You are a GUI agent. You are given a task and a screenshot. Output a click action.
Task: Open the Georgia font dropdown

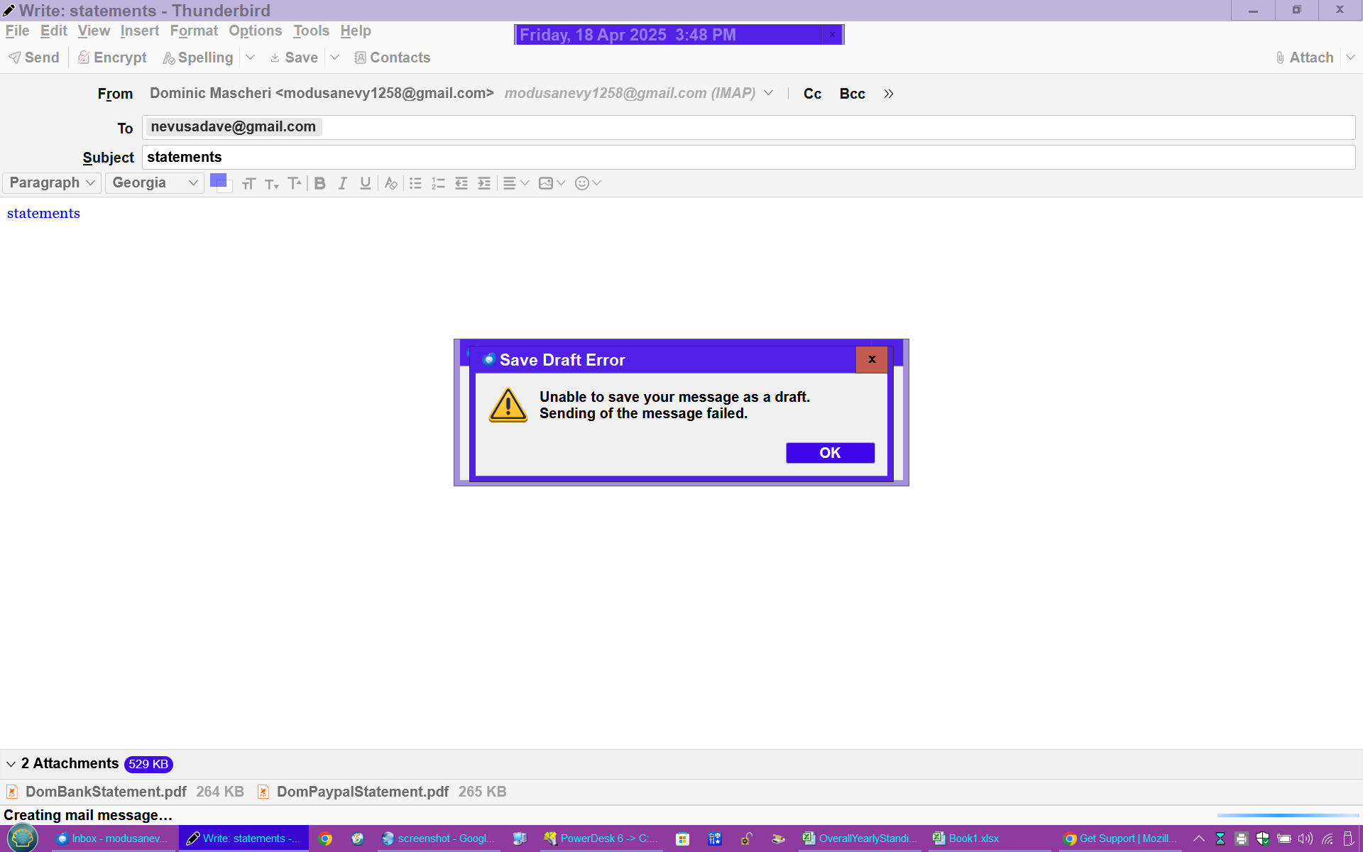pyautogui.click(x=154, y=183)
